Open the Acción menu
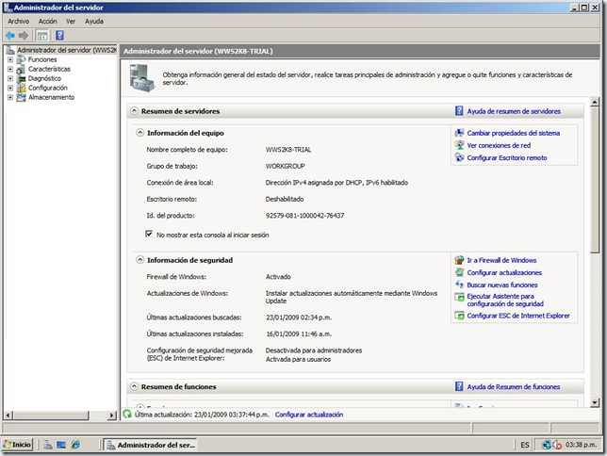 [x=48, y=22]
